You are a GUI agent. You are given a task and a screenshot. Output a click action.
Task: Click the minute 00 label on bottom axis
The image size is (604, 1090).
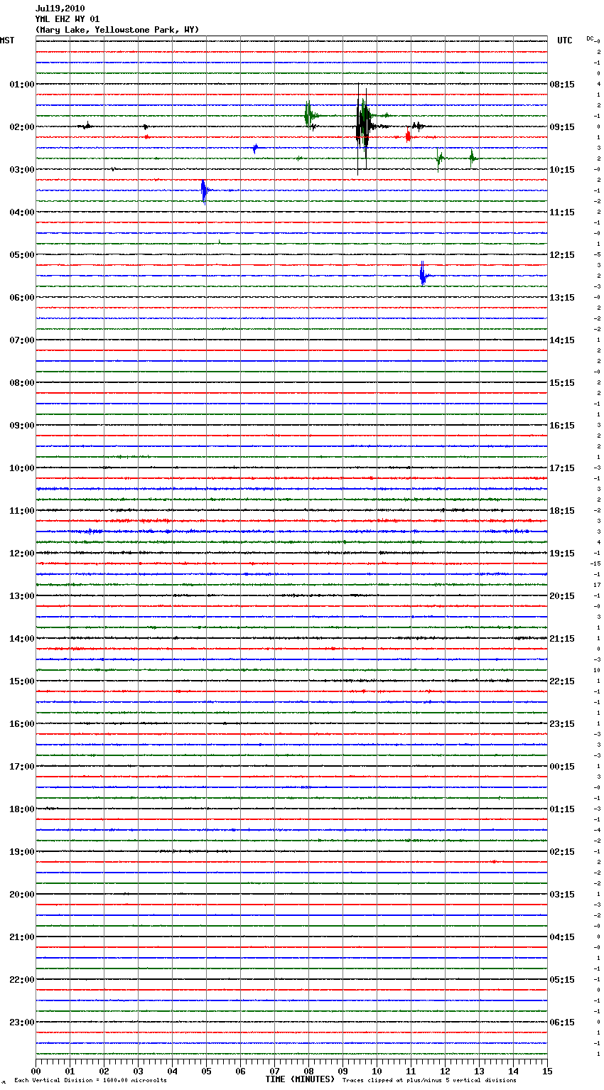[x=36, y=1071]
